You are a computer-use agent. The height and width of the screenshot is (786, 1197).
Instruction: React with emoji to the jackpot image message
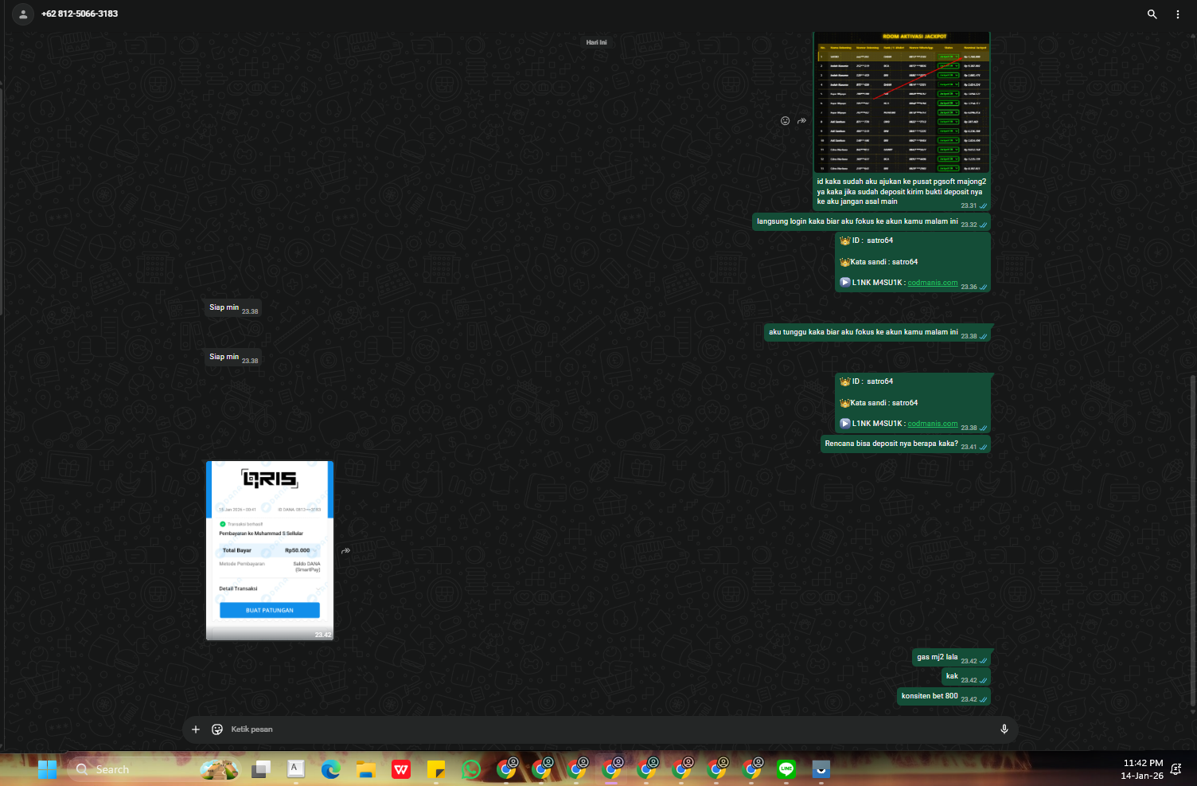(785, 121)
